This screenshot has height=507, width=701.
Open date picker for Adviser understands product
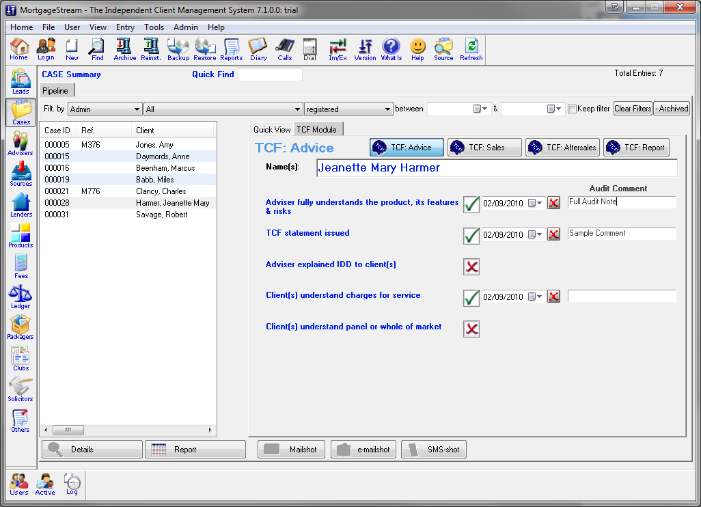[535, 203]
